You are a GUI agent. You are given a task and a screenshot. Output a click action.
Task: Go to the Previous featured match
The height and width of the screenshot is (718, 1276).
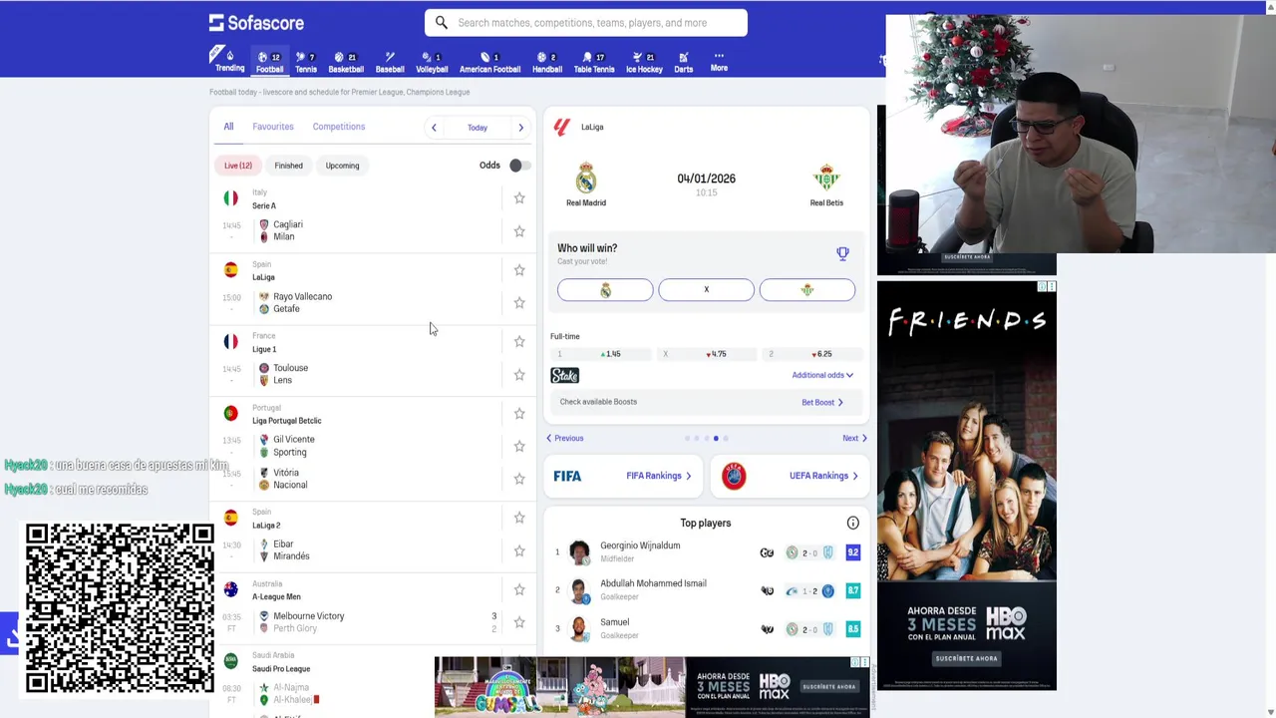565,438
